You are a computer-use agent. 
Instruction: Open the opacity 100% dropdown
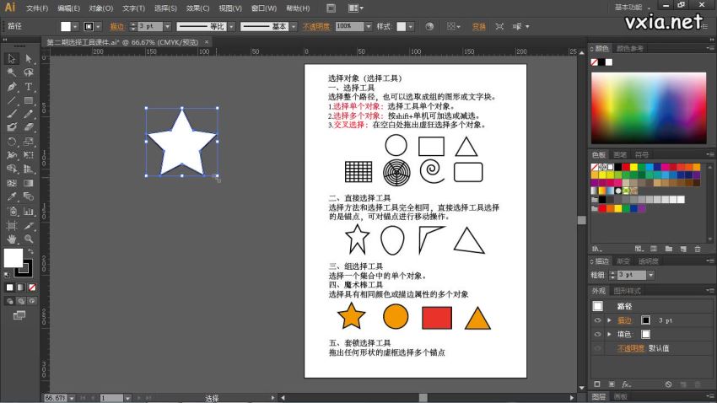click(368, 26)
